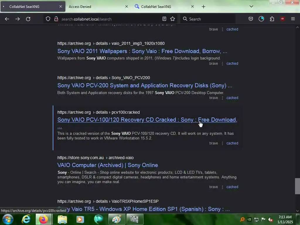Click the Action Center flag tray icon

pyautogui.click(x=263, y=219)
